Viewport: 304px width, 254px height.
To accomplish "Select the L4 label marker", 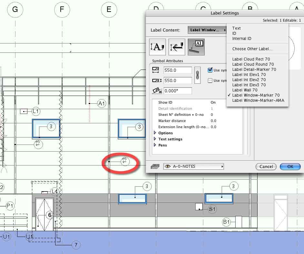I will click(x=55, y=191).
